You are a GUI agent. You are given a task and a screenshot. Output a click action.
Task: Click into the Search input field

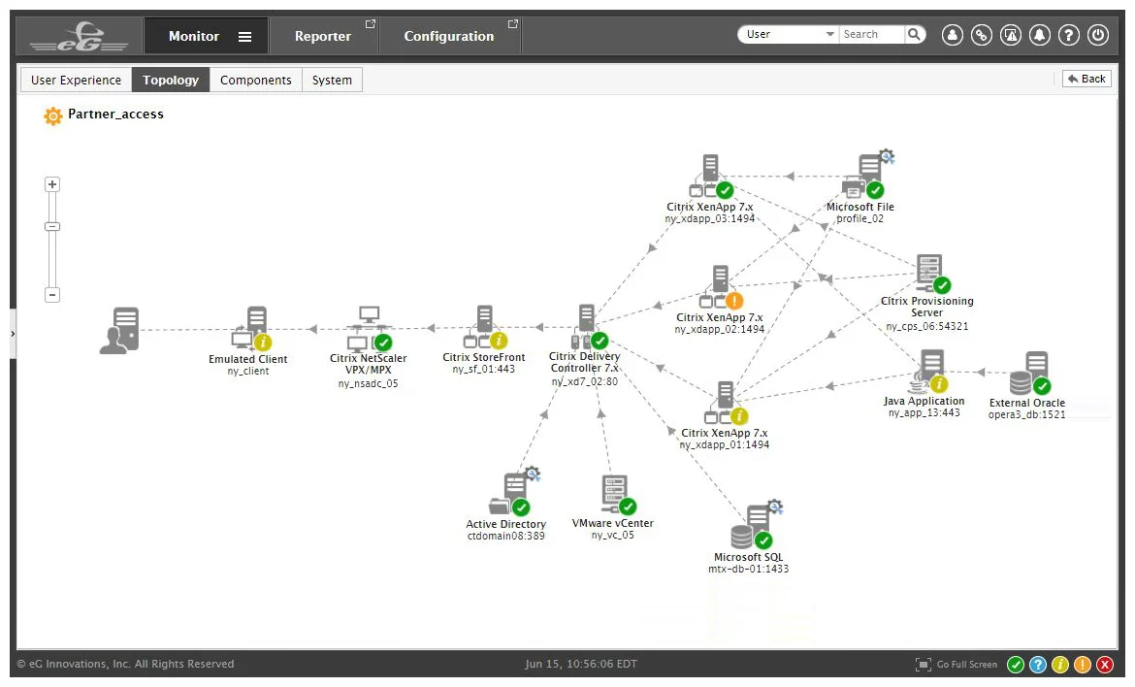tap(871, 34)
